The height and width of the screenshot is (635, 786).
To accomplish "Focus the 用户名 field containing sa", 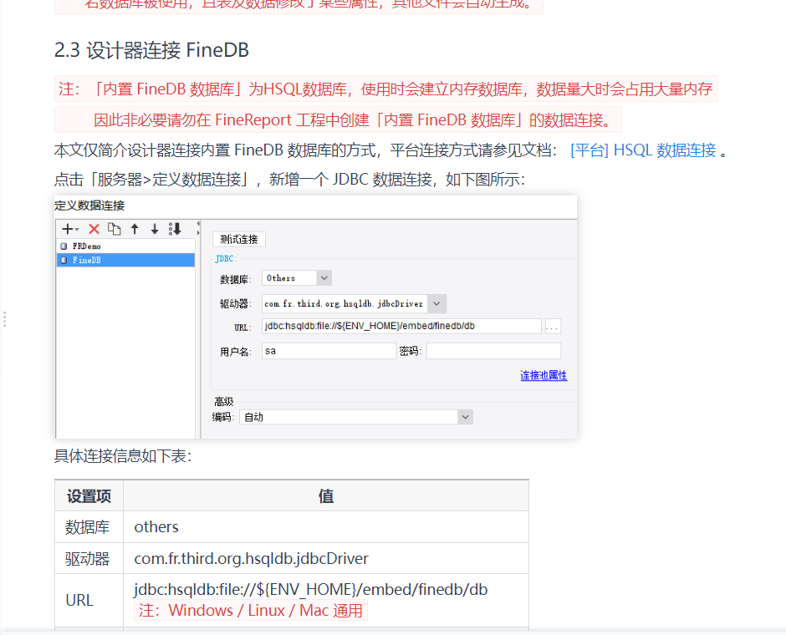I will (x=329, y=351).
